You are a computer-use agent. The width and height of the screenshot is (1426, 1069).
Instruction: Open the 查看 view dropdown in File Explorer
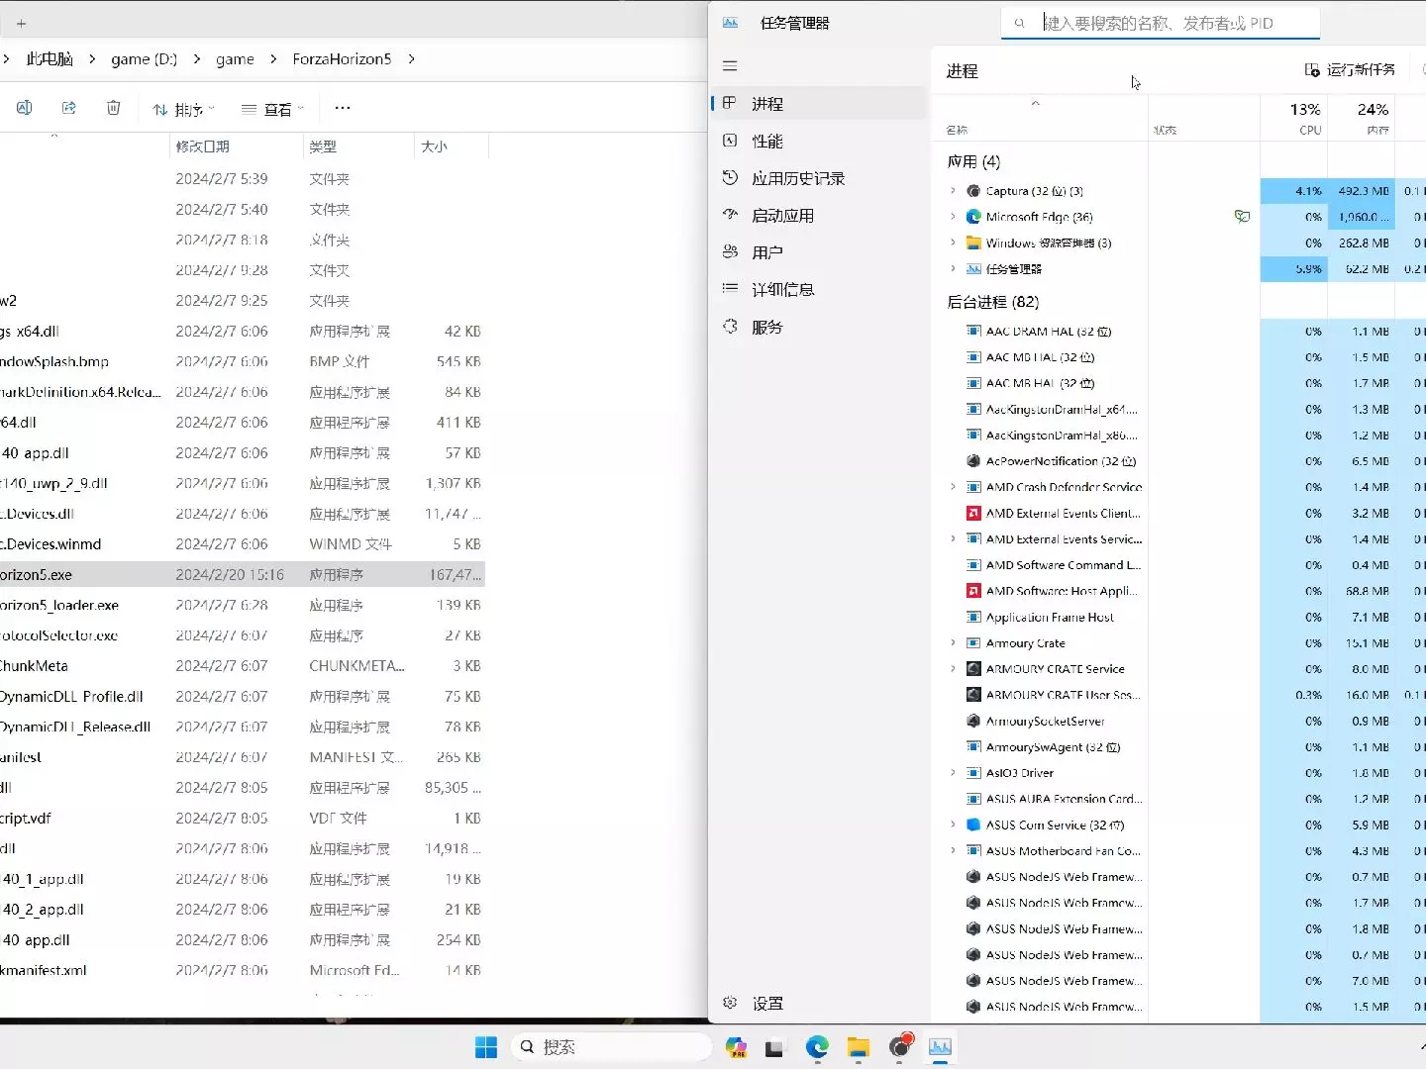(272, 109)
